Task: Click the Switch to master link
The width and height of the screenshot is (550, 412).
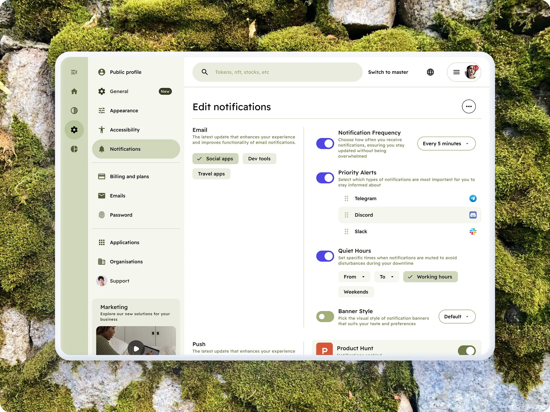Action: coord(388,72)
